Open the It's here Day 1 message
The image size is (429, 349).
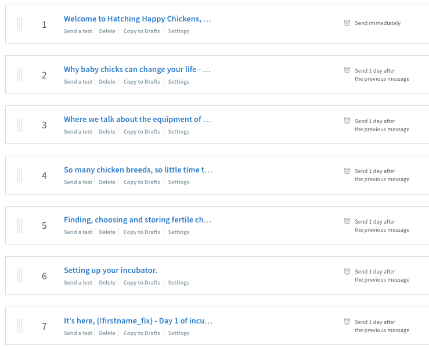click(138, 321)
